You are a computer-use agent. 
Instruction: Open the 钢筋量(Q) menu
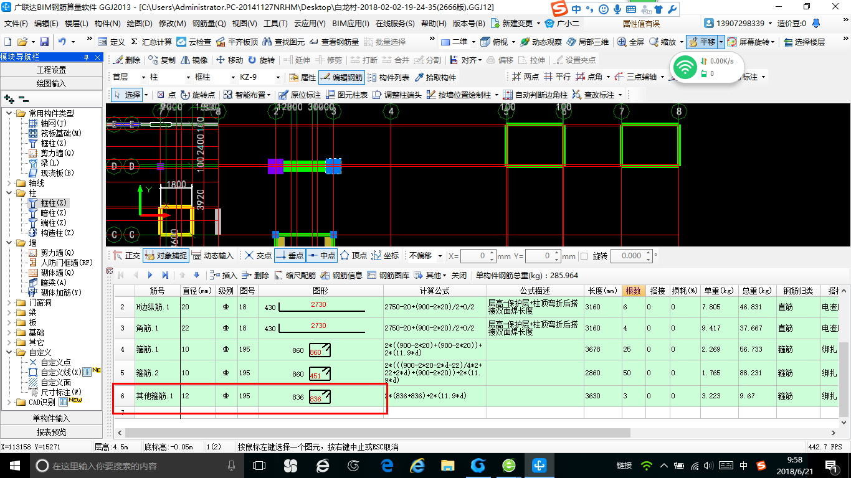point(209,24)
